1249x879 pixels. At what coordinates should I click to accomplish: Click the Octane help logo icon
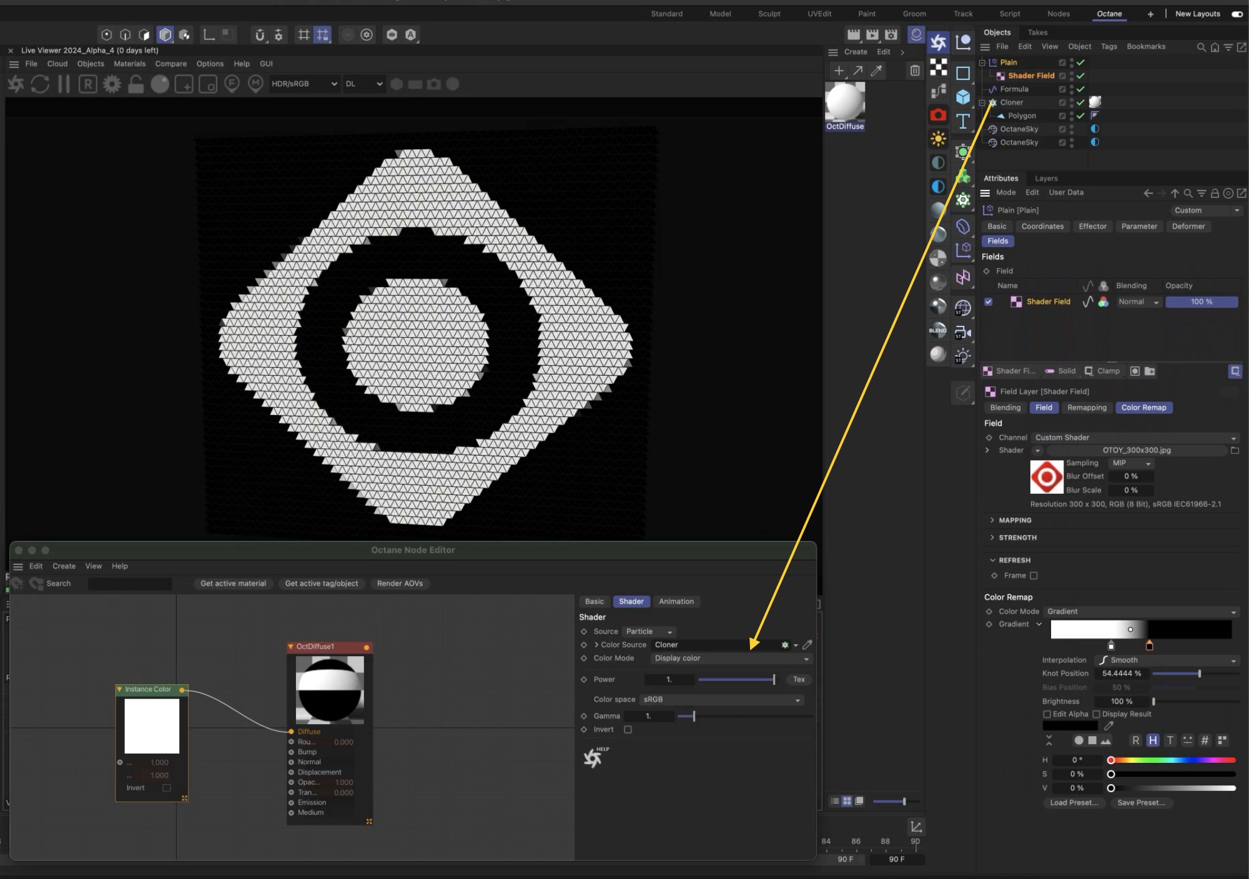(593, 757)
